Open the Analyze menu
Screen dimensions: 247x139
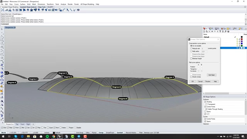click(63, 4)
